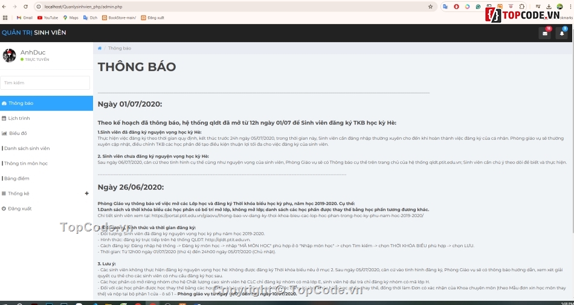Expand Thống kê with the plus icon

[87, 193]
